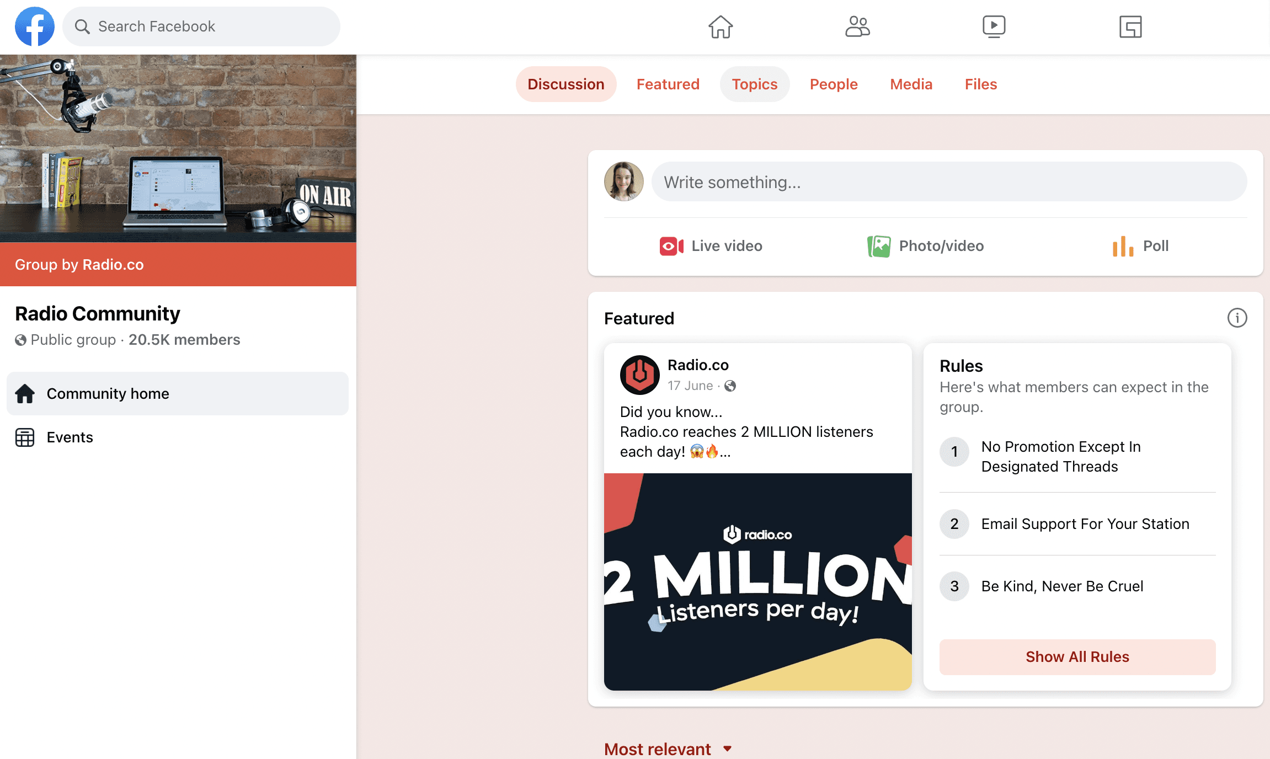Click the Live video label
1270x759 pixels.
click(727, 246)
